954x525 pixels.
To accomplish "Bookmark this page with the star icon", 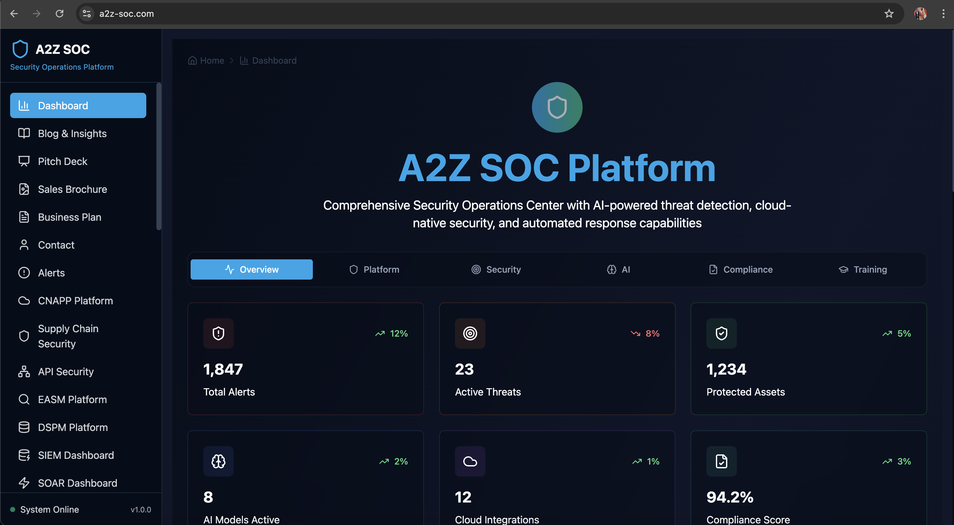I will (889, 14).
